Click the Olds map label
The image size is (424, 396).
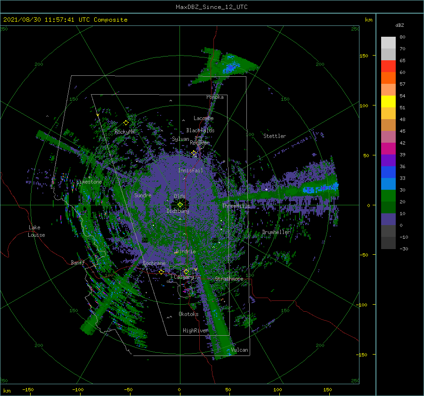click(x=179, y=196)
